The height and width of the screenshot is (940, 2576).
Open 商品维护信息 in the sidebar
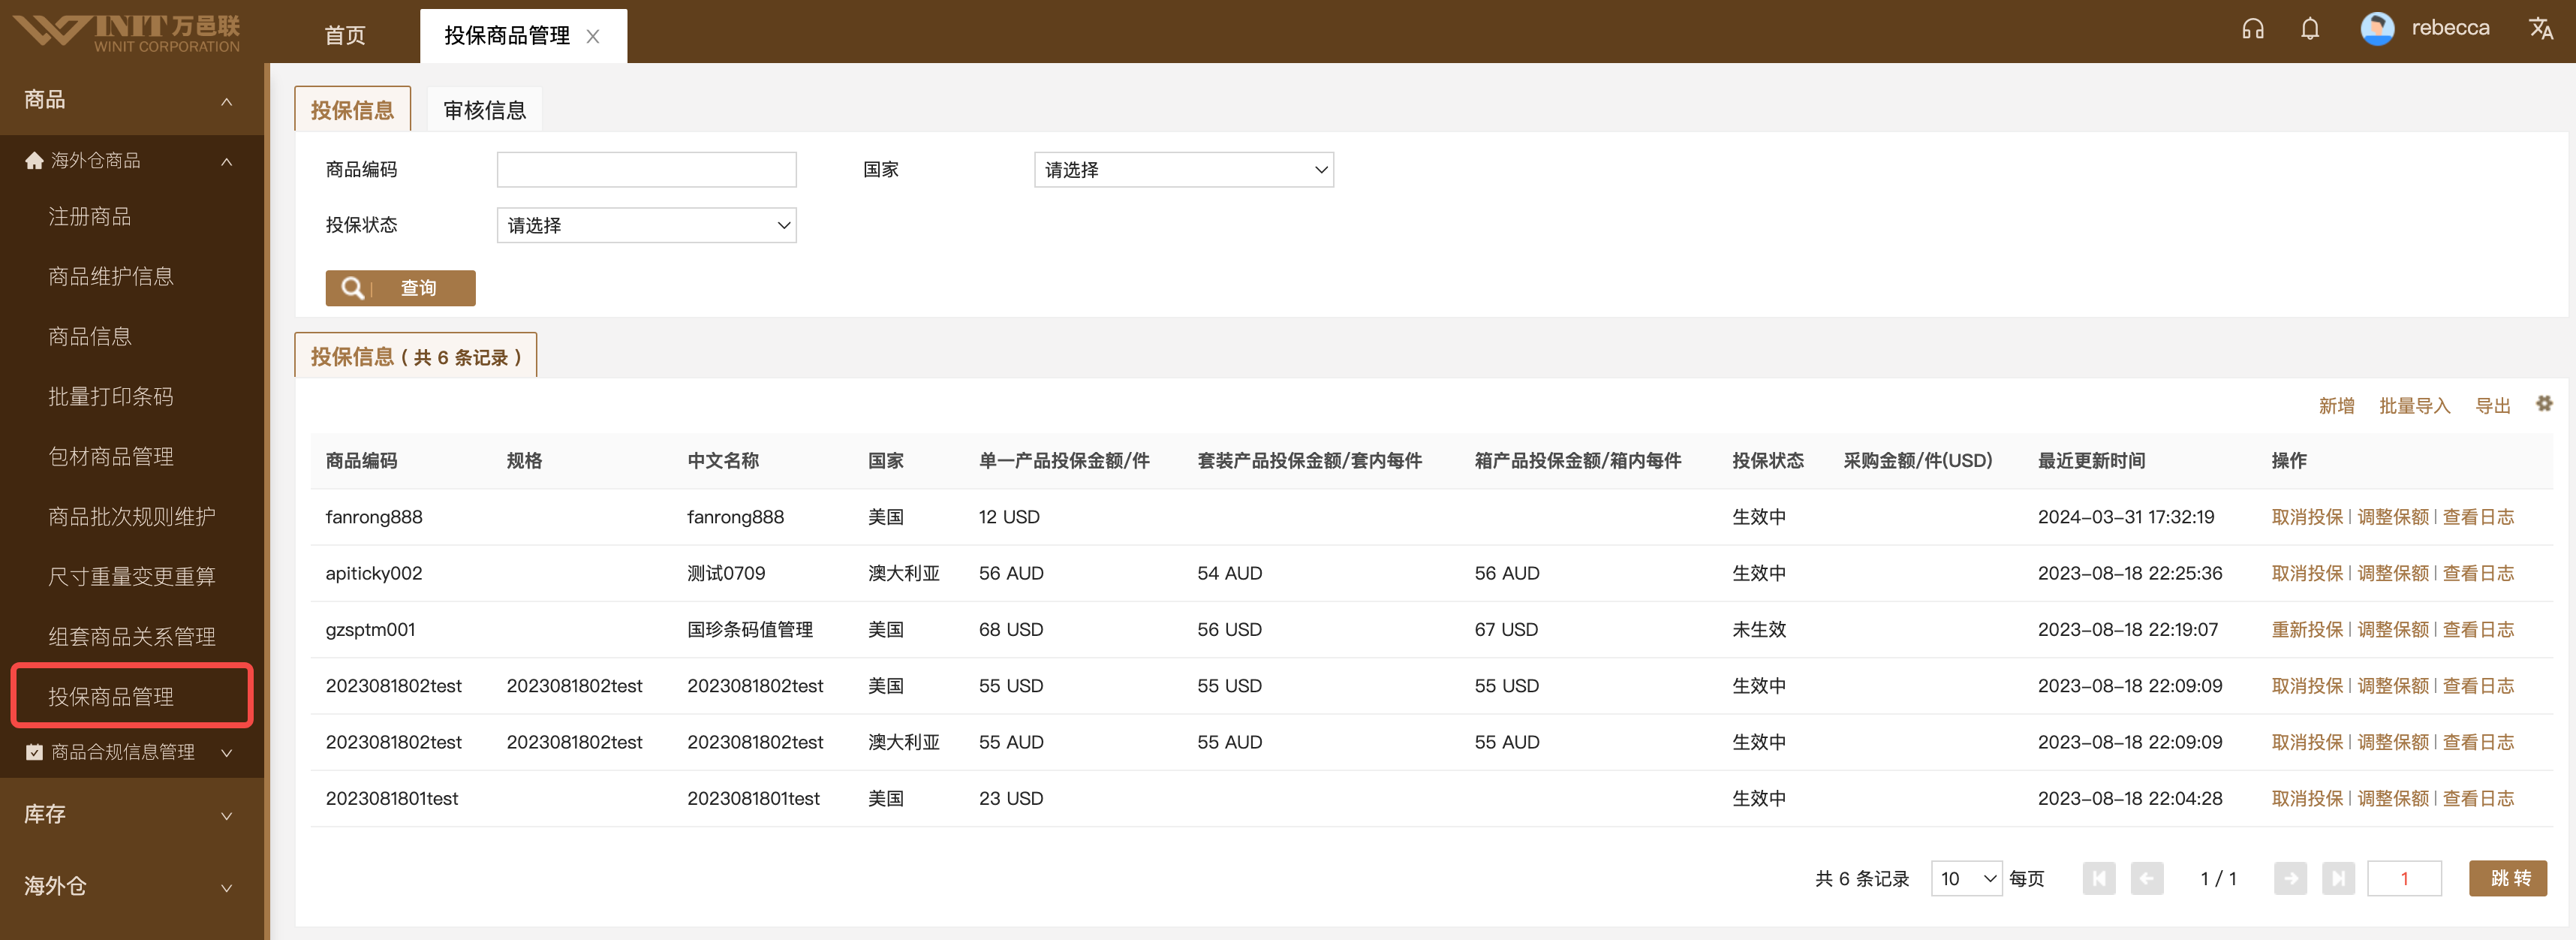tap(111, 277)
